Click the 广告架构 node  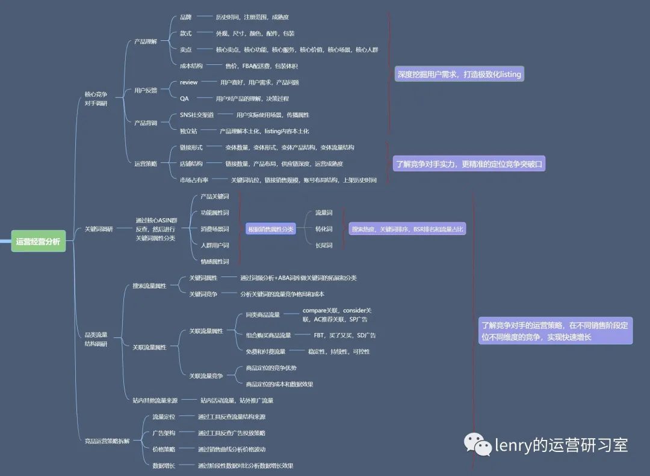click(x=164, y=433)
